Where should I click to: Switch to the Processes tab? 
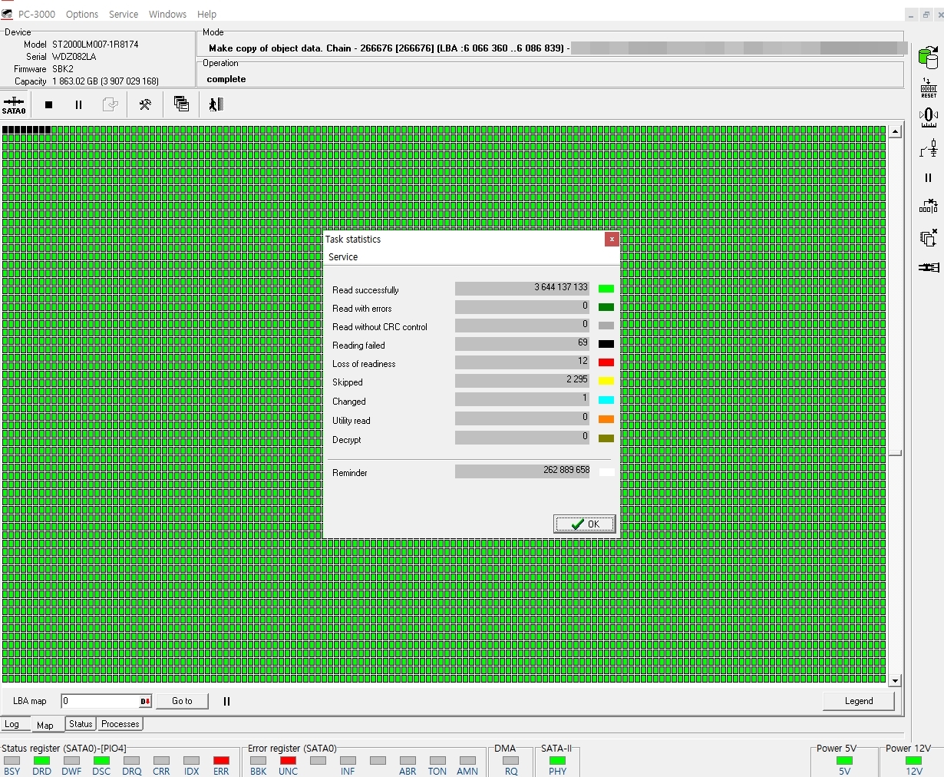(120, 724)
